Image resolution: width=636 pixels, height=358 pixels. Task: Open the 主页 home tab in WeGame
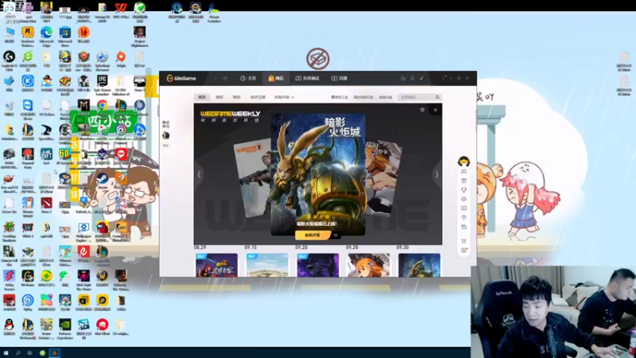point(248,78)
